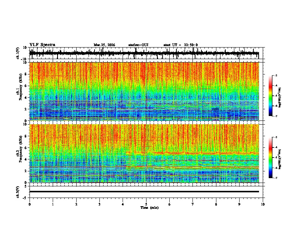The image size is (296, 229).
Task: Click the "-3" label on ch.2 color bar
Action: point(276,137)
